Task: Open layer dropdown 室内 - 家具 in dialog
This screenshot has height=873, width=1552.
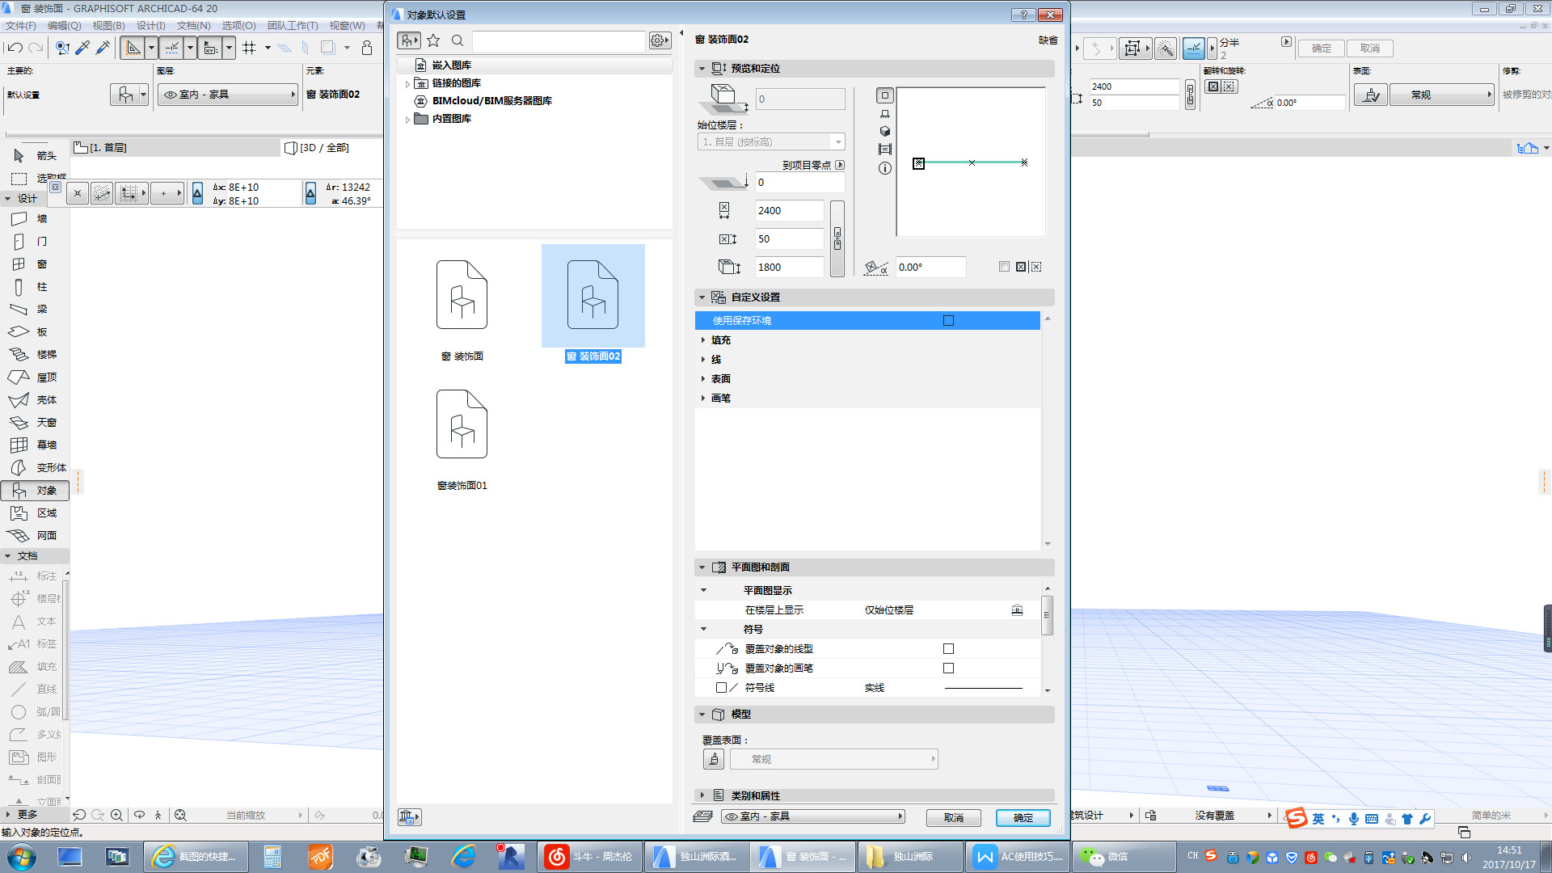Action: tap(813, 816)
